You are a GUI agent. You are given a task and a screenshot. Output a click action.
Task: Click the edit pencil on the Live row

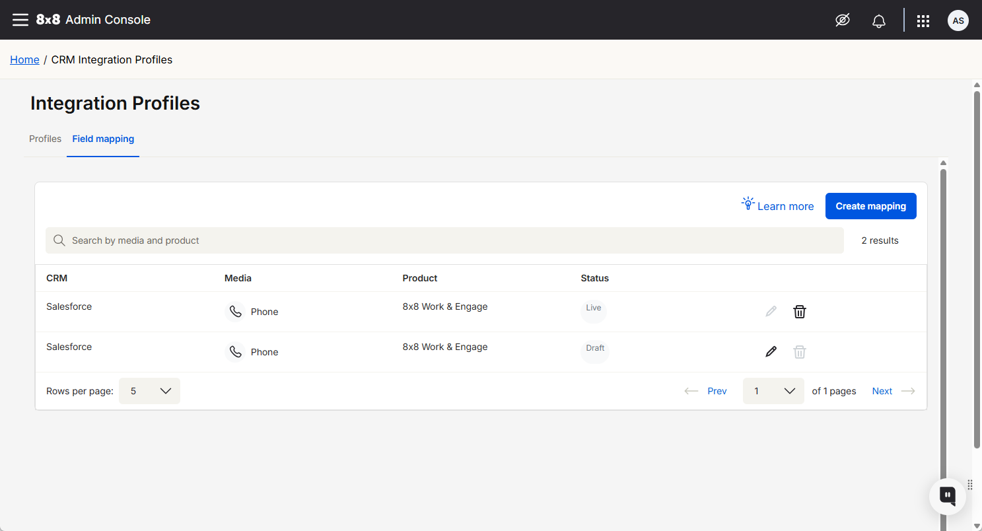tap(771, 312)
